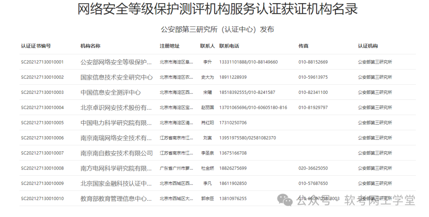429x217 pixels.
Task: Click contact name 赵丽国
Action: pos(207,108)
